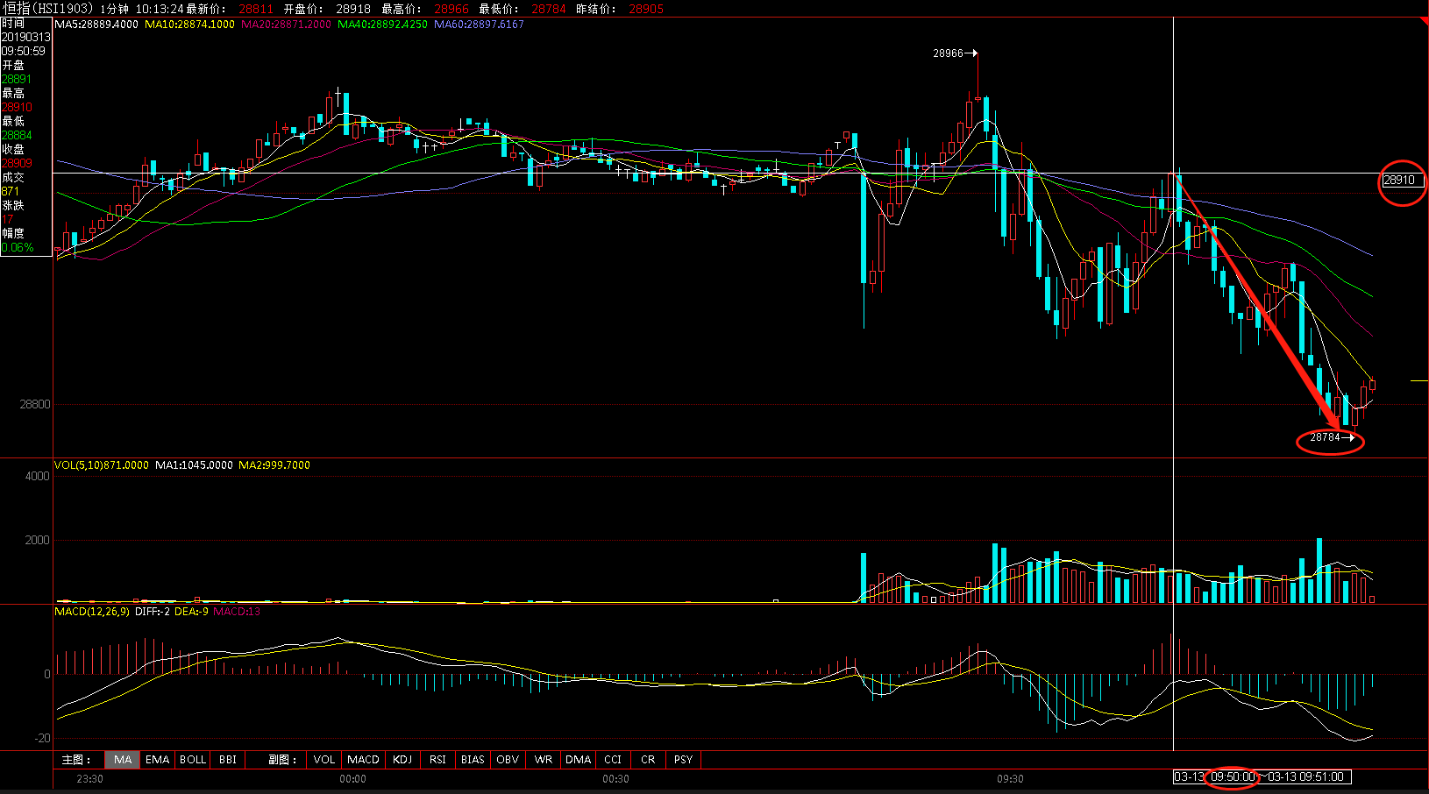Switch main chart to EMA indicator
The image size is (1429, 794).
[x=158, y=760]
